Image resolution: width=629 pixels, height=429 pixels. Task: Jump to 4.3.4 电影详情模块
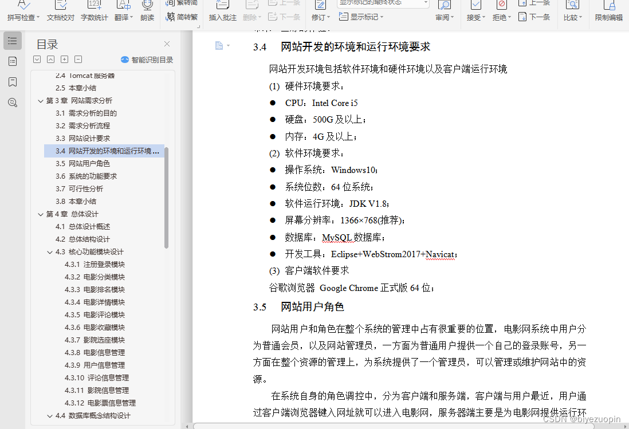click(x=95, y=302)
